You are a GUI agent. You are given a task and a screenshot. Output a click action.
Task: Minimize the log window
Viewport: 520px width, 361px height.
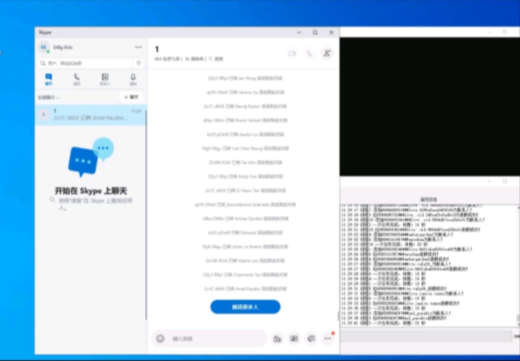pos(488,181)
